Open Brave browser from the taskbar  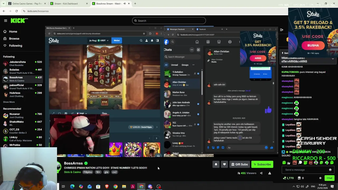point(107,187)
